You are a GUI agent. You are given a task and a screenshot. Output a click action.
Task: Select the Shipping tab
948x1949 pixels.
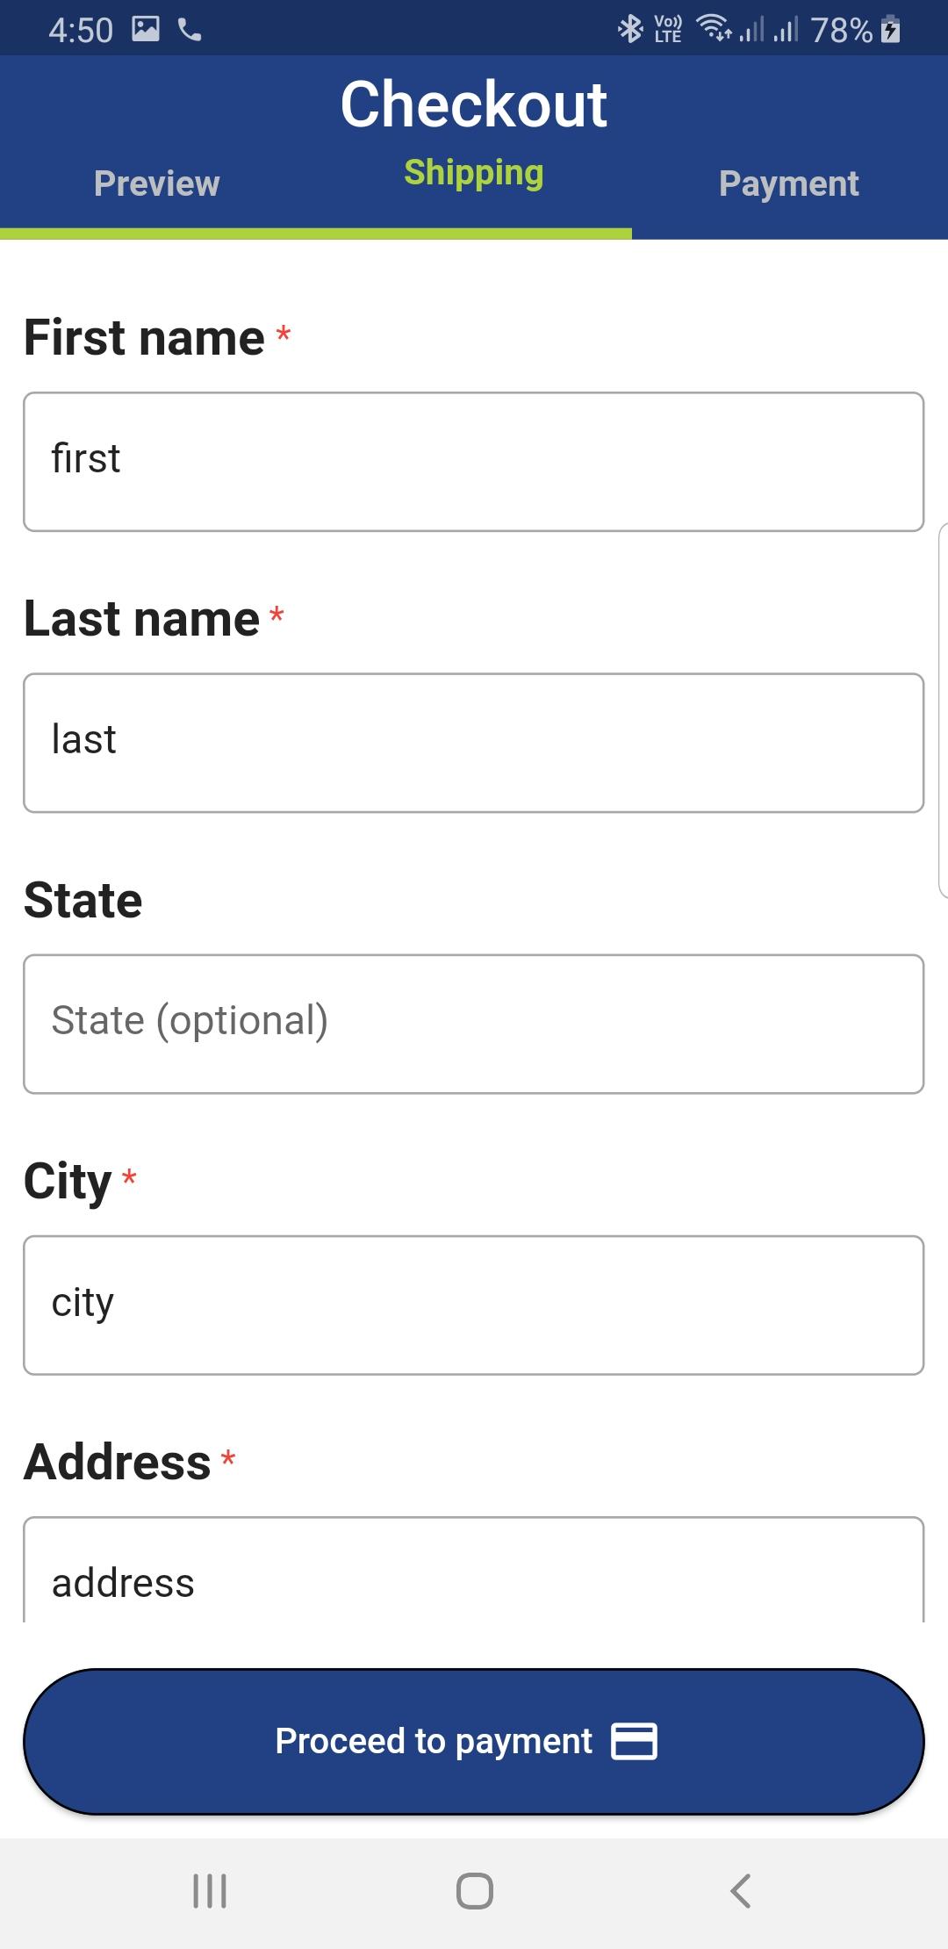pos(474,173)
